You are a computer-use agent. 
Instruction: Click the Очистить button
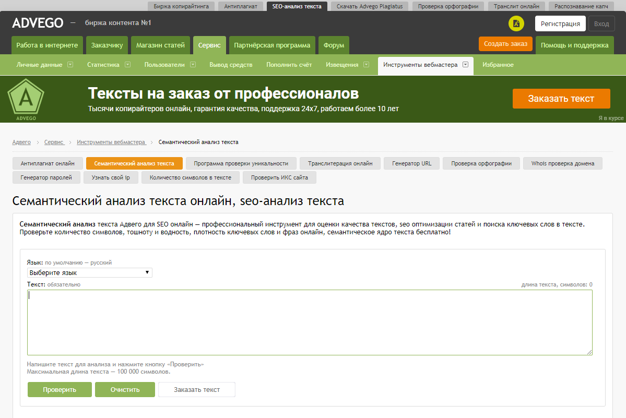[x=125, y=390]
